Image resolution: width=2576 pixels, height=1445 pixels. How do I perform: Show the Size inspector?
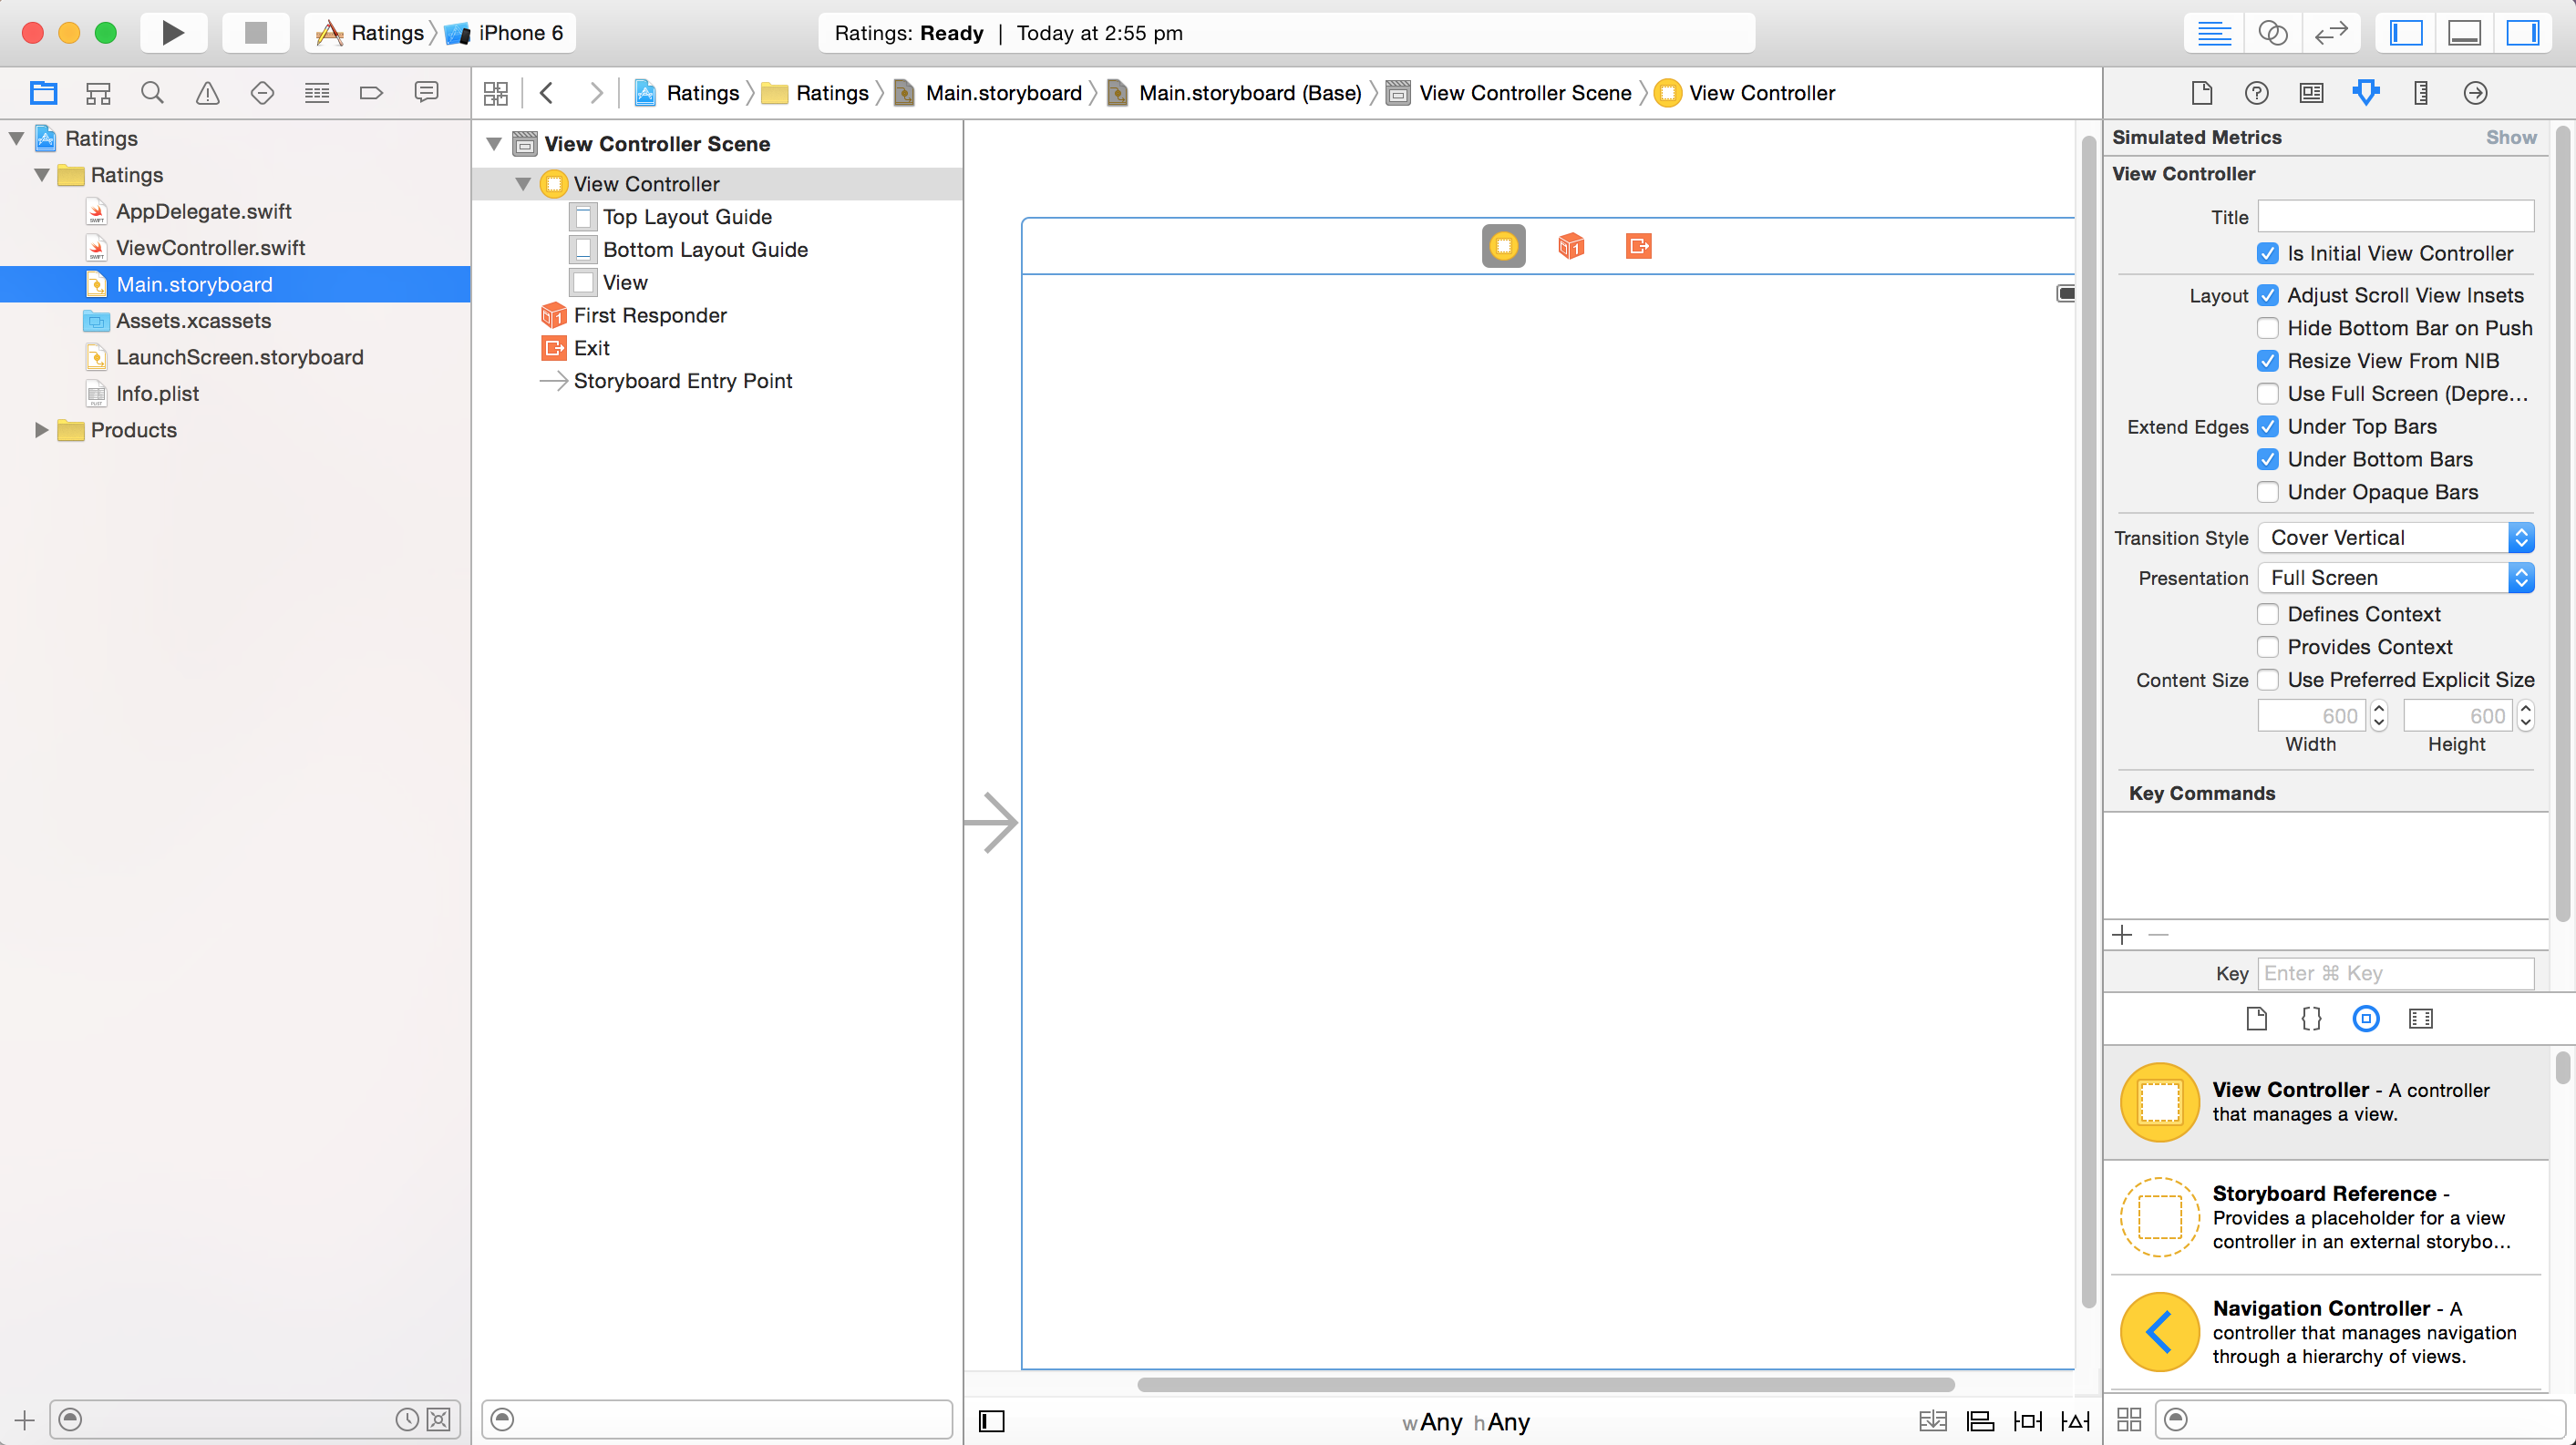point(2421,93)
